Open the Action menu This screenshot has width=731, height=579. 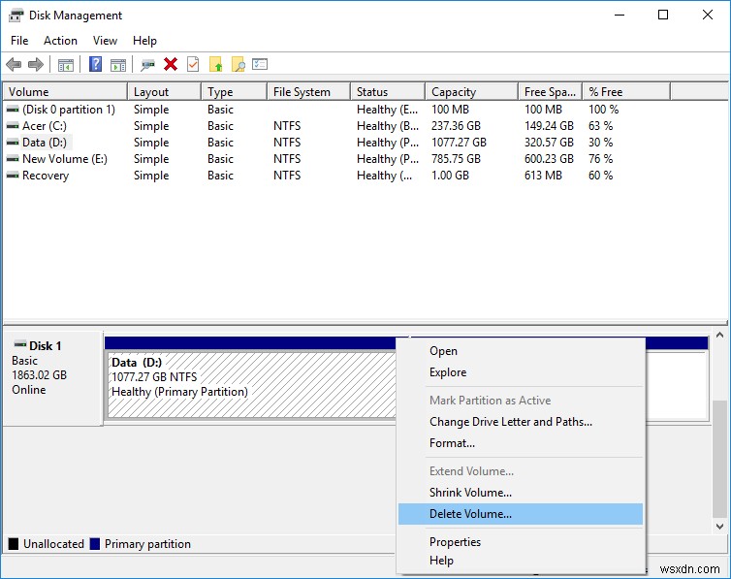click(x=60, y=41)
